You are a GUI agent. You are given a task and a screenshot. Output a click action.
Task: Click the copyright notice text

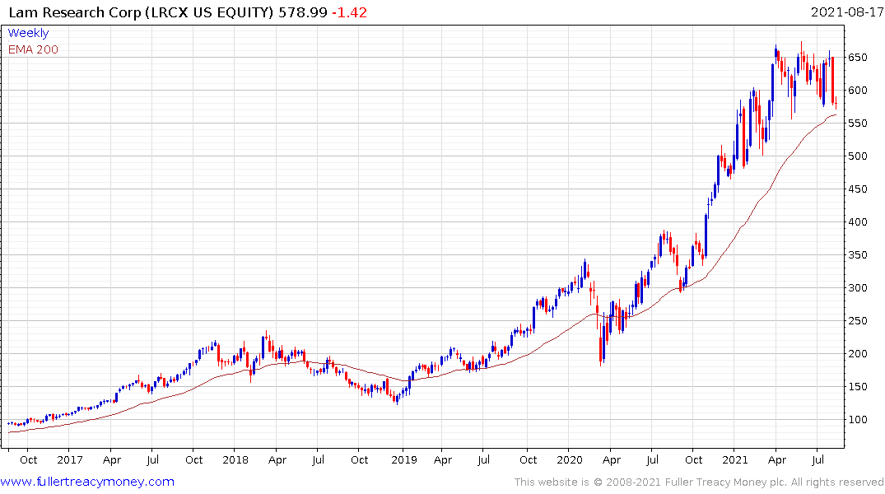point(699,482)
